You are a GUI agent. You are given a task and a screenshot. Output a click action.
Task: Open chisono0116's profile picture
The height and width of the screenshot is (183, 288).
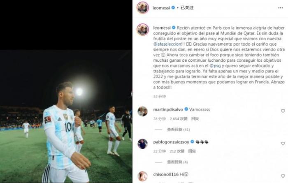[x=142, y=176]
